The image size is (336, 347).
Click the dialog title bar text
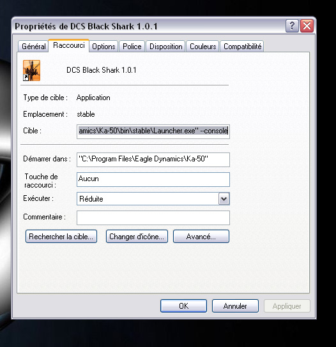tap(86, 26)
